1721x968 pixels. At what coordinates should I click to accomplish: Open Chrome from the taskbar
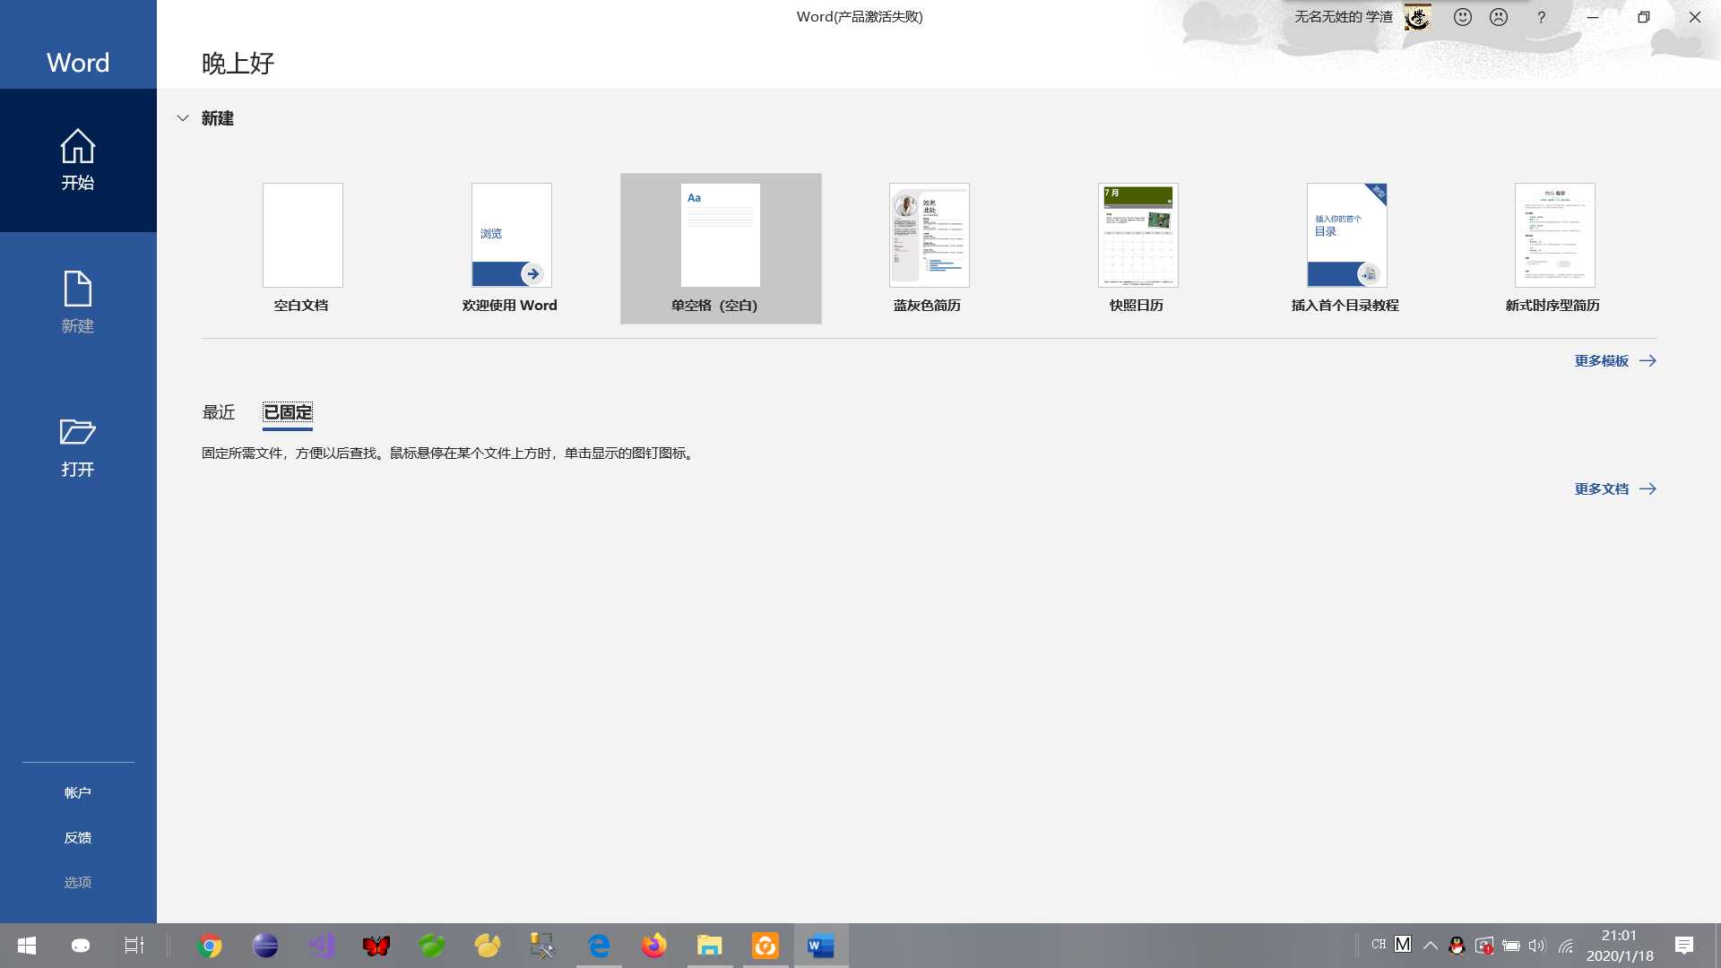click(210, 946)
